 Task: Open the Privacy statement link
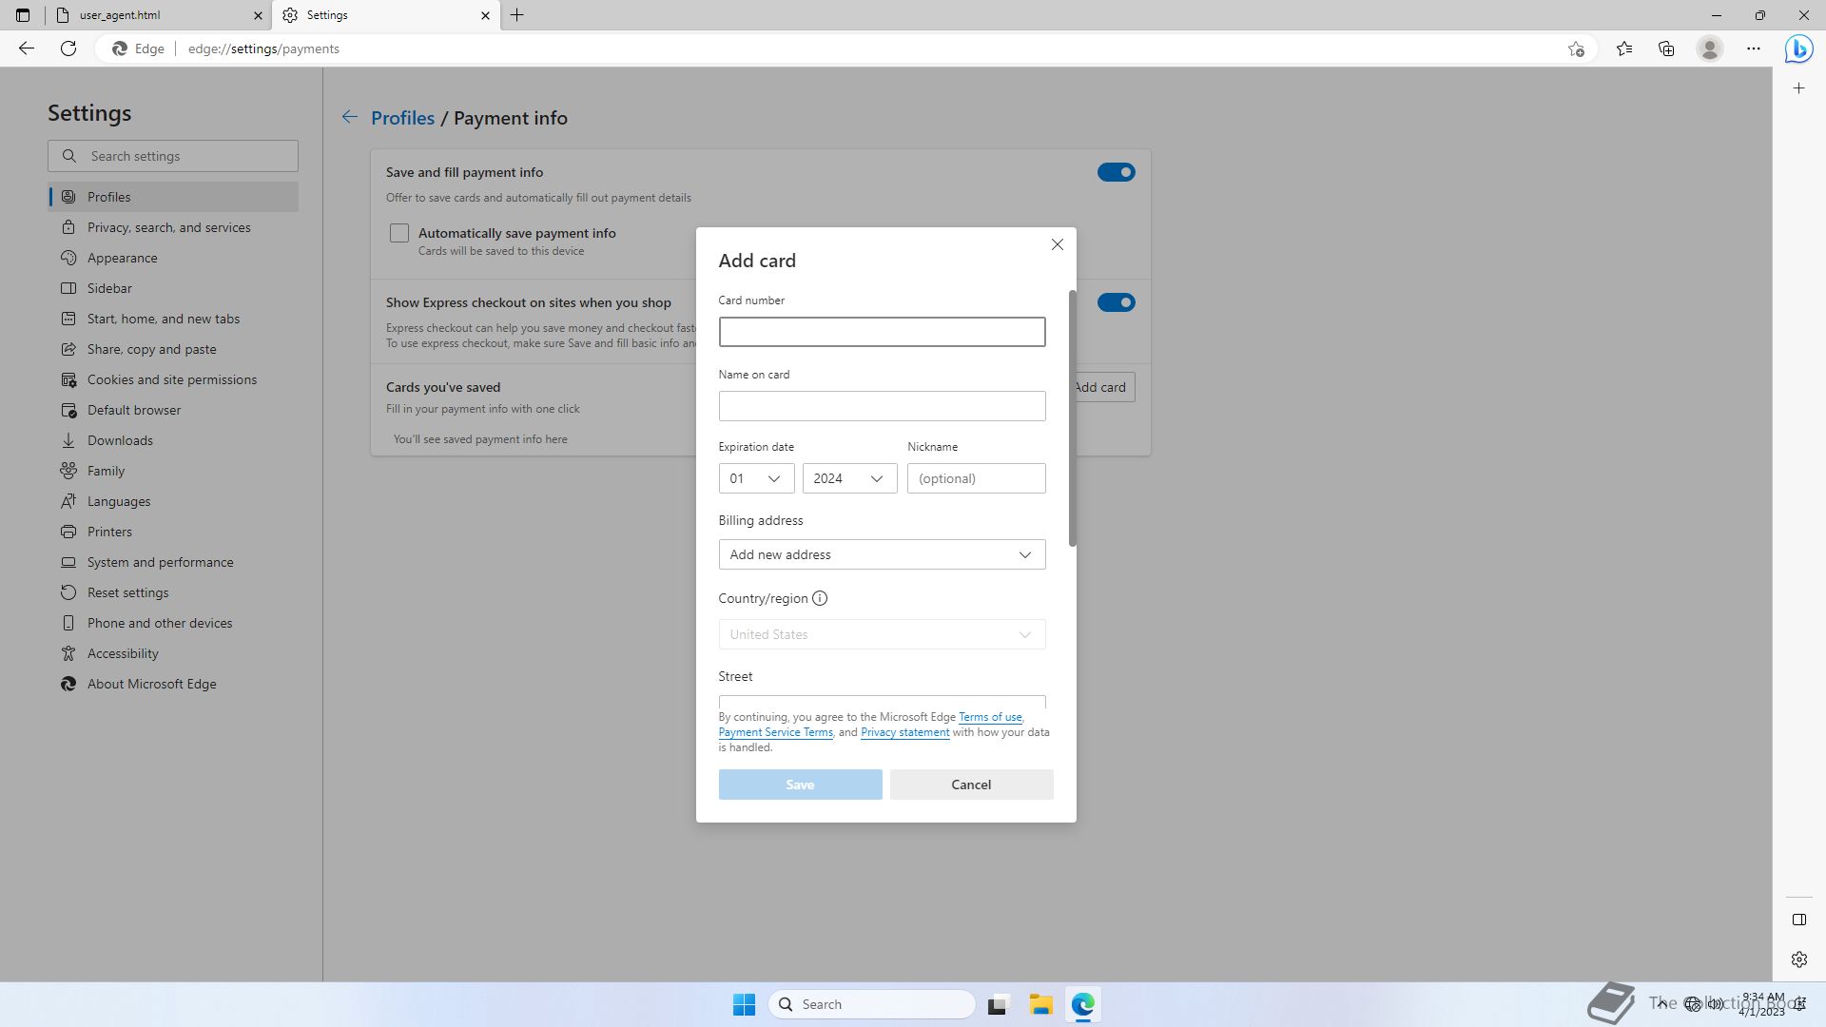[x=904, y=732]
